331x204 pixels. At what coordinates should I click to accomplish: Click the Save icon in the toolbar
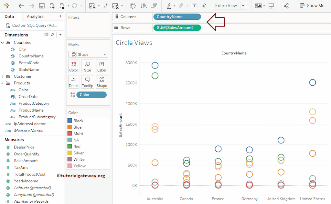[x=42, y=5]
